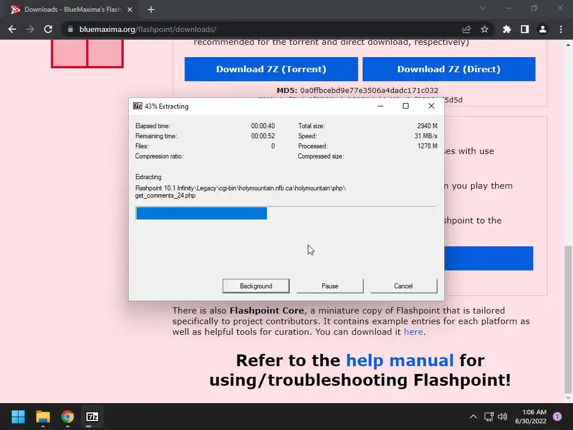Maximize the 43% Extracting dialog
The width and height of the screenshot is (573, 430).
406,106
